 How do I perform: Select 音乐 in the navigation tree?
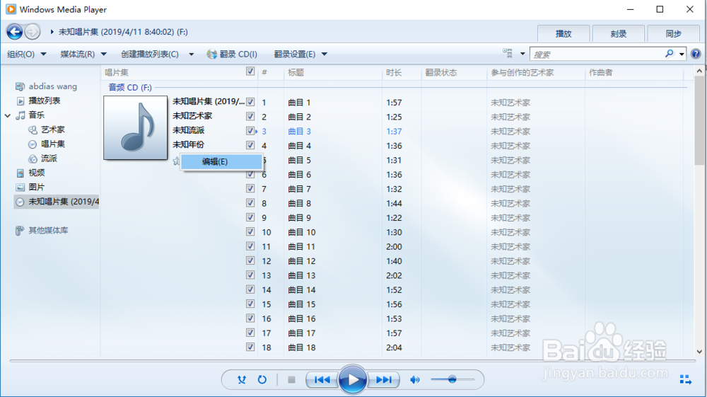tap(37, 115)
